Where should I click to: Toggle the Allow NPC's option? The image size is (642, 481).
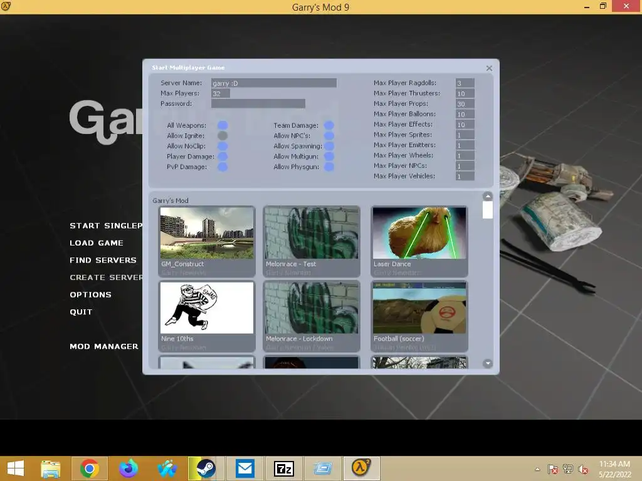pos(329,136)
